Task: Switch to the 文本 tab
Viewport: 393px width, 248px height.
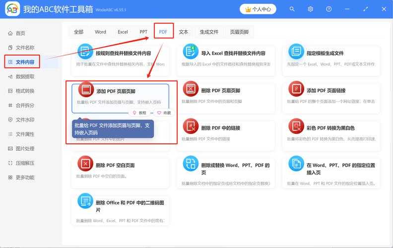Action: (x=184, y=32)
